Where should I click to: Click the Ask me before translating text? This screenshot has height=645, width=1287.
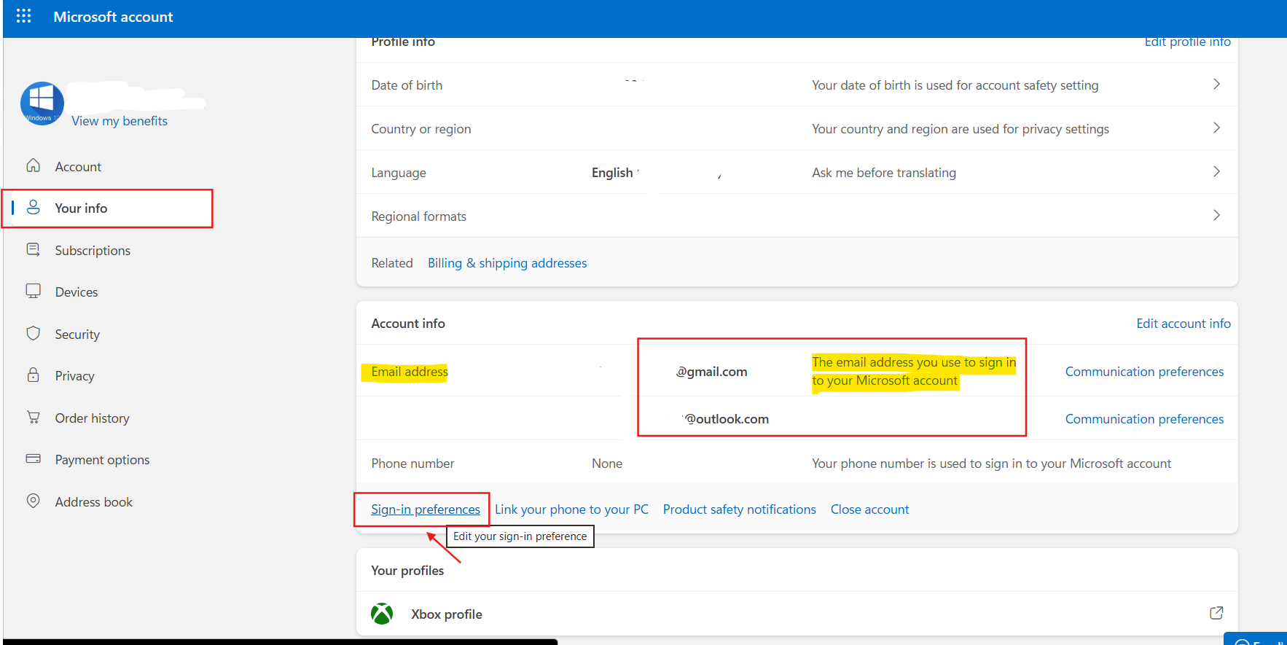[884, 173]
